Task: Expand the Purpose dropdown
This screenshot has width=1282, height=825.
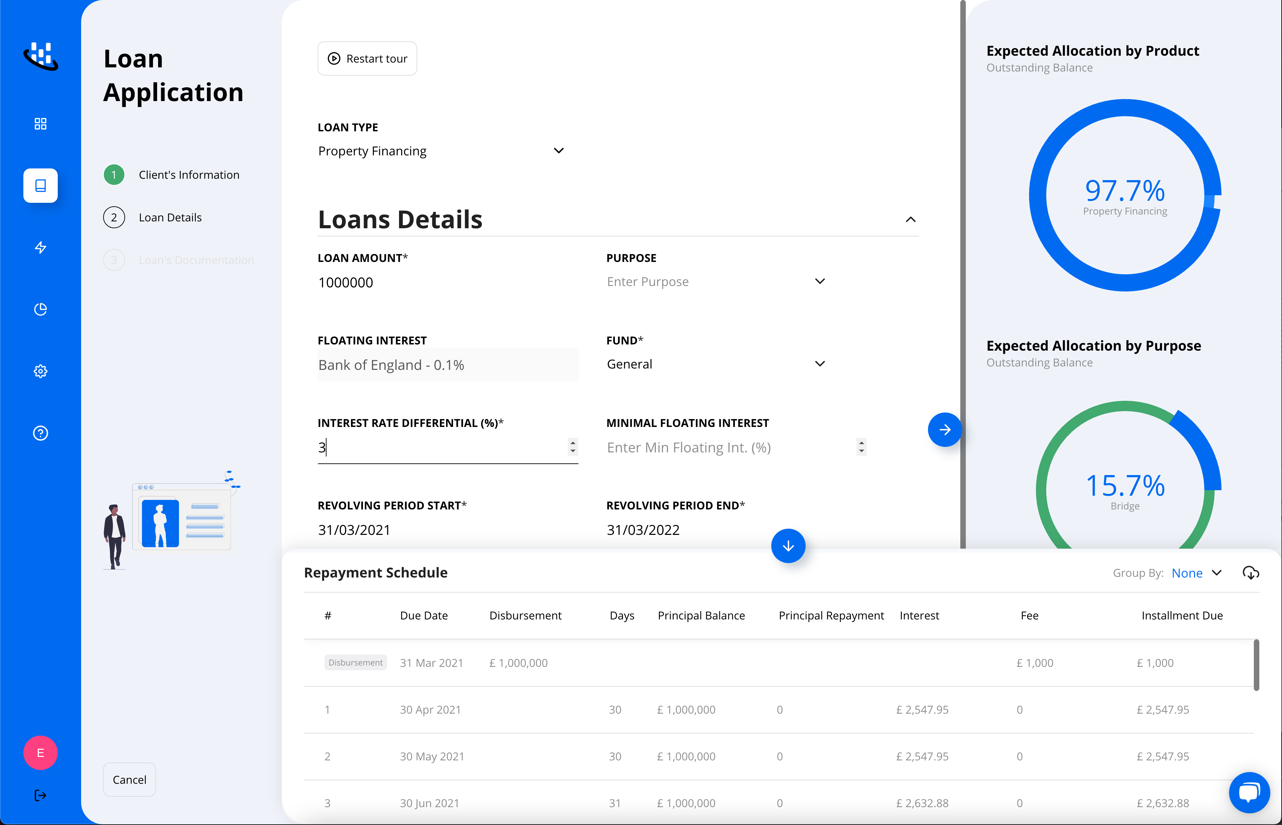Action: tap(819, 281)
